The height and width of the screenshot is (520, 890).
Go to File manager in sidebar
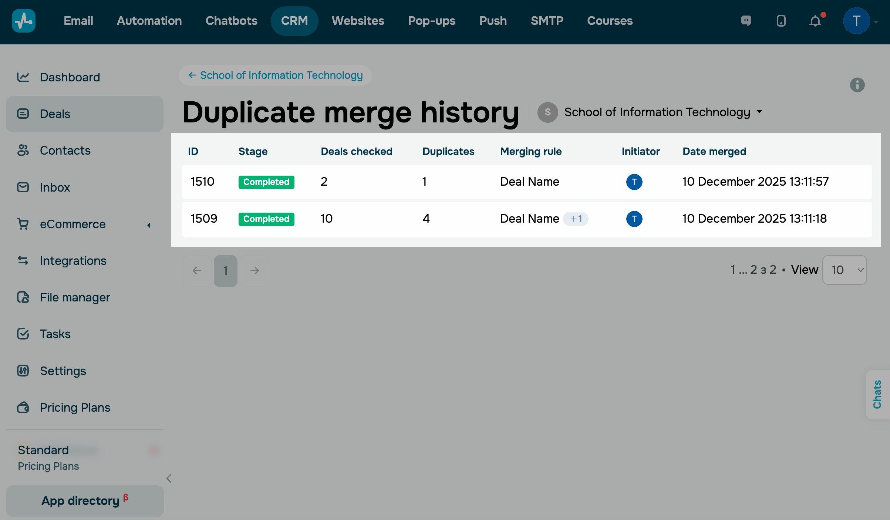pos(75,297)
